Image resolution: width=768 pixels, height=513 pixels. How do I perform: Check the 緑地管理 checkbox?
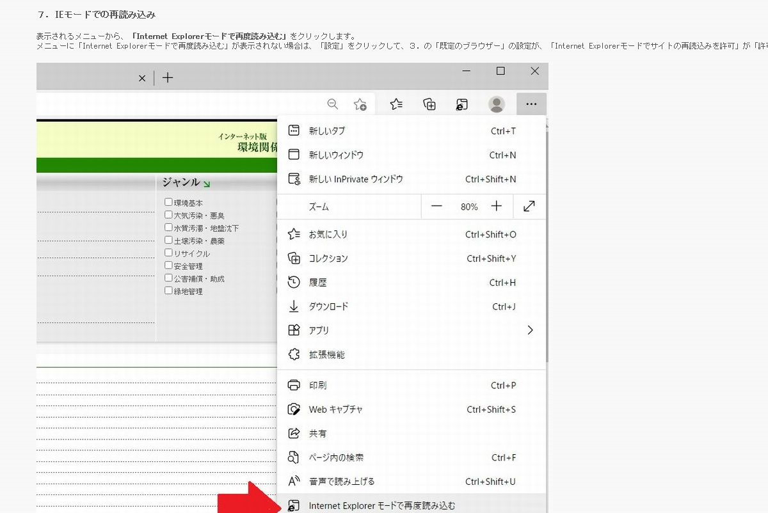pos(168,290)
